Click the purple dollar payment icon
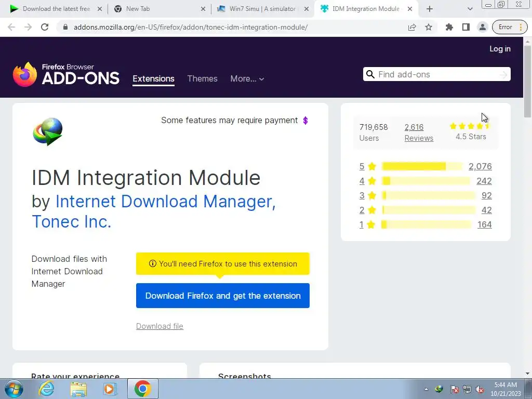Screen dimensions: 532x399 pyautogui.click(x=305, y=121)
